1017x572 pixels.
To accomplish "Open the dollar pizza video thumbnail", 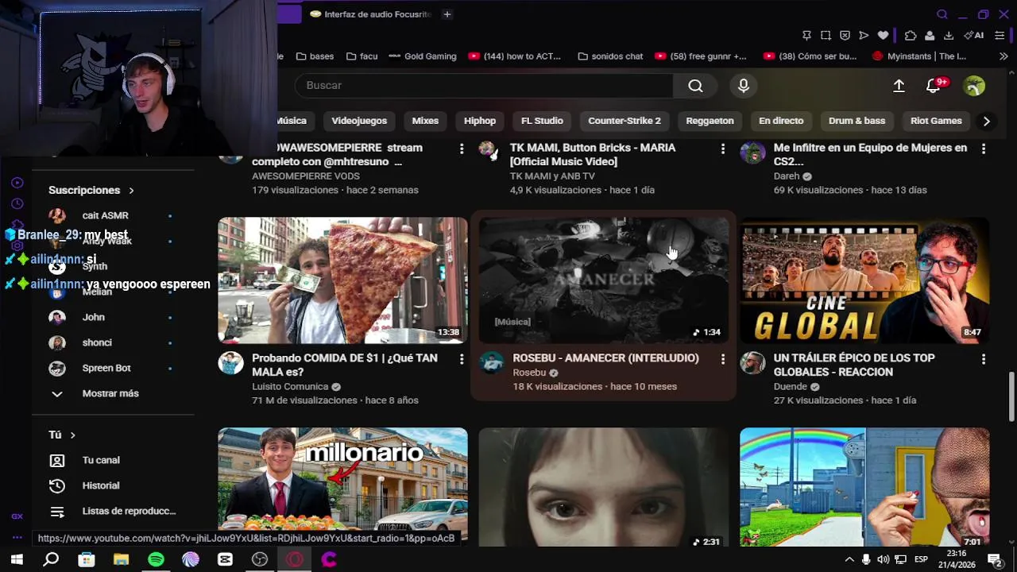I will point(343,280).
